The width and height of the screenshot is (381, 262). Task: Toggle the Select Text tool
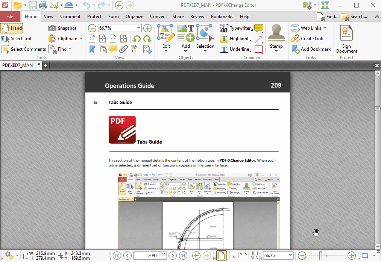(x=16, y=39)
